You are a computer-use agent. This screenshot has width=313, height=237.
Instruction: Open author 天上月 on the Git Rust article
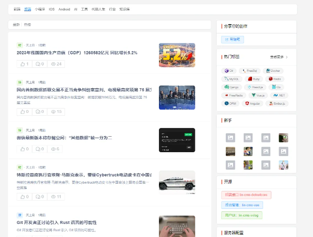[30, 215]
